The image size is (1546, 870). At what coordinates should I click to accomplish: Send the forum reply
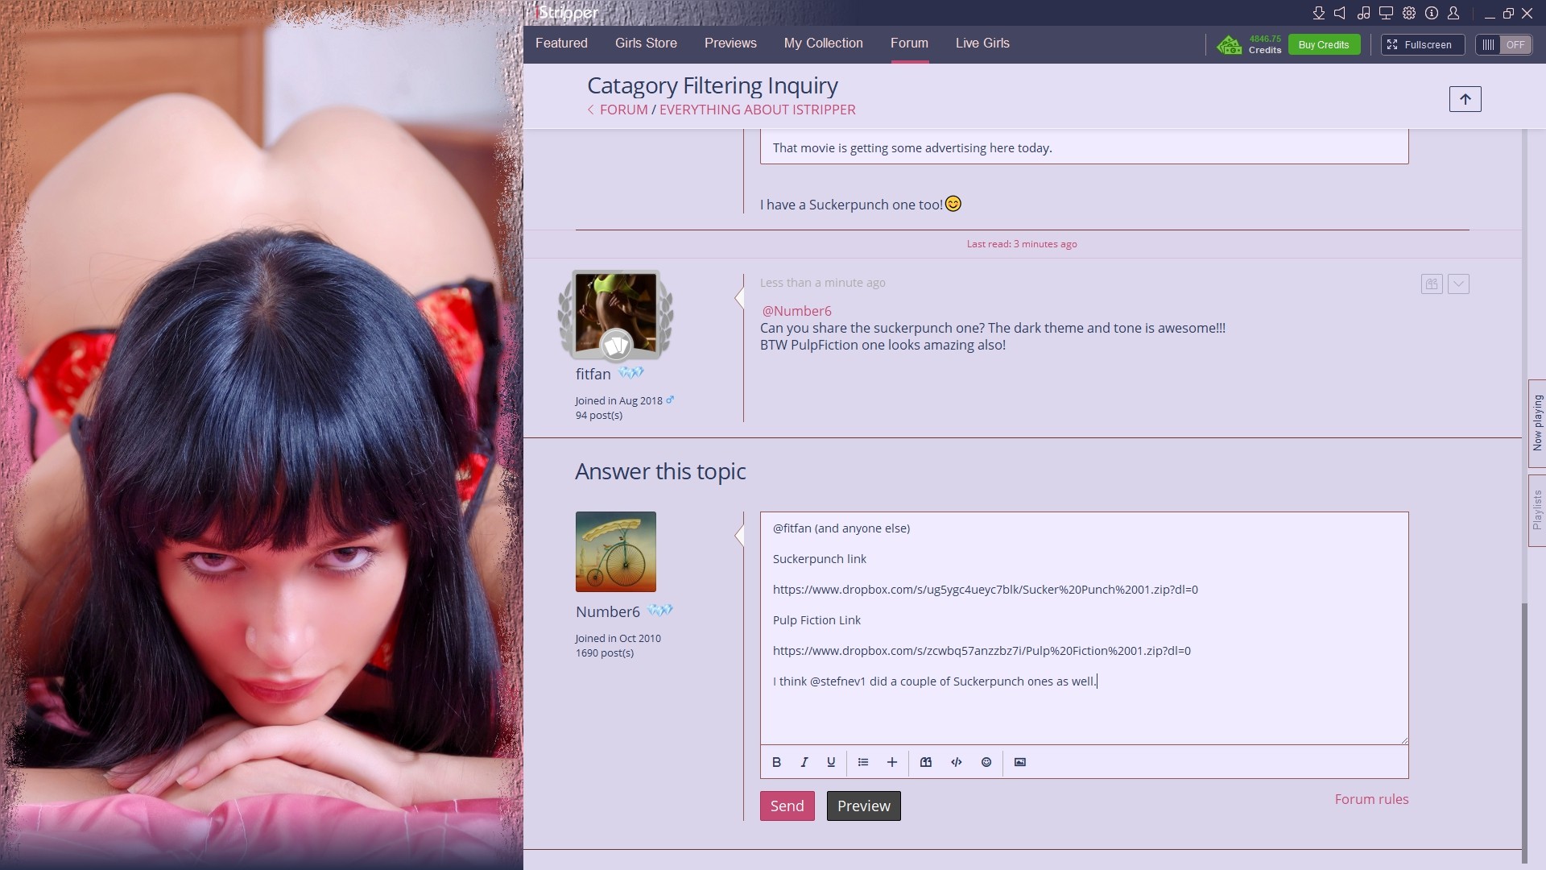[787, 806]
